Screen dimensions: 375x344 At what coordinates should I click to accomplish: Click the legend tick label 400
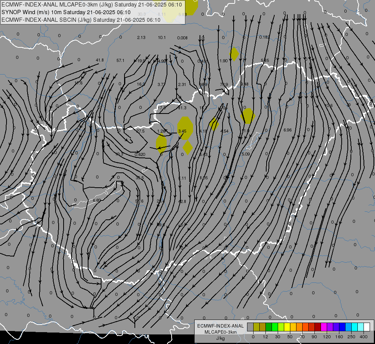point(364,337)
